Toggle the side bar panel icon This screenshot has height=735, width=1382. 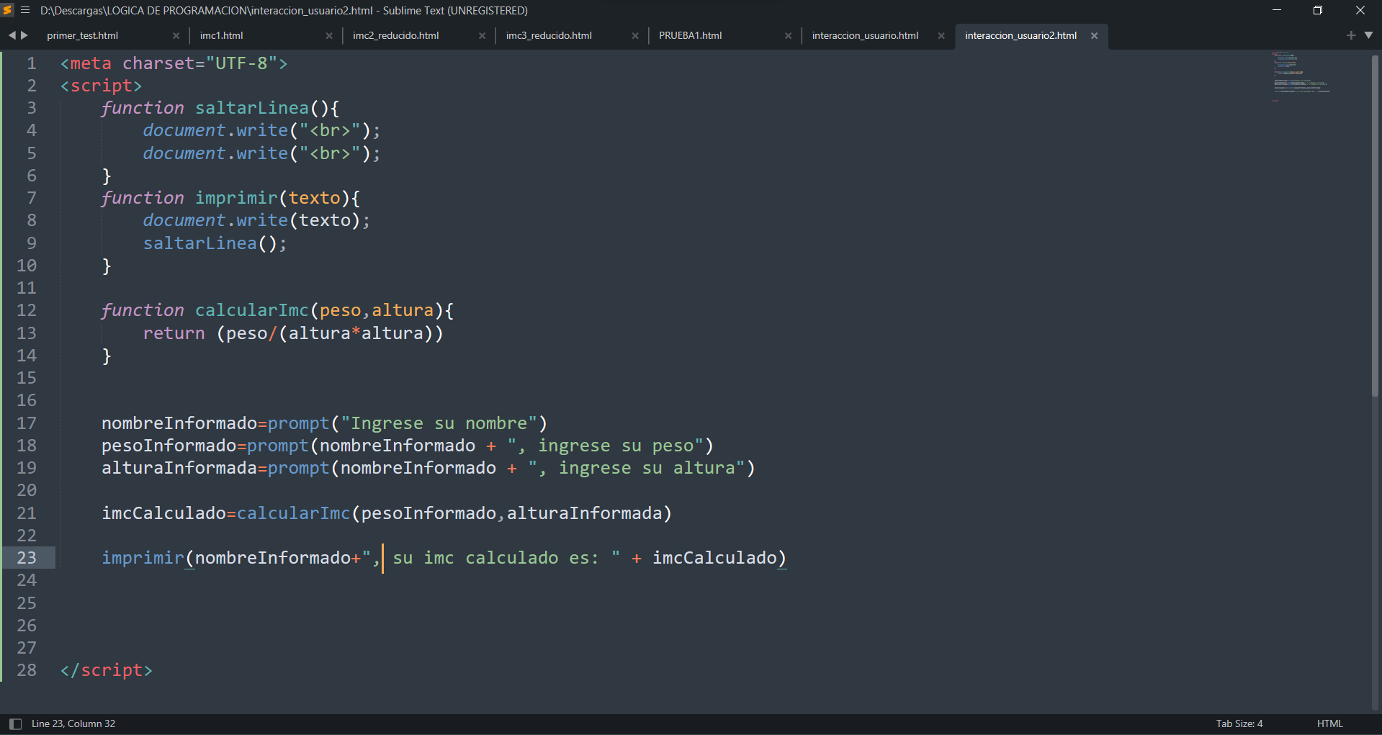click(x=15, y=723)
